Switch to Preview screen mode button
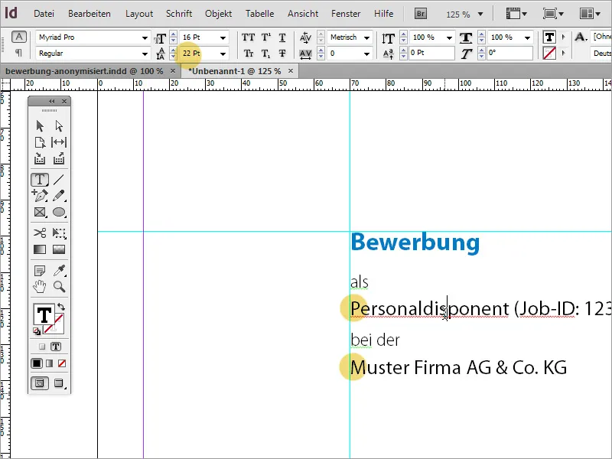612x459 pixels. 59,383
